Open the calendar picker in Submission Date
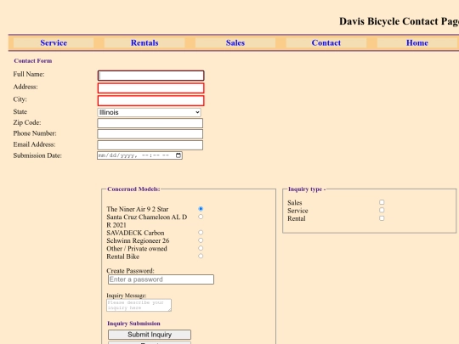 (x=178, y=155)
